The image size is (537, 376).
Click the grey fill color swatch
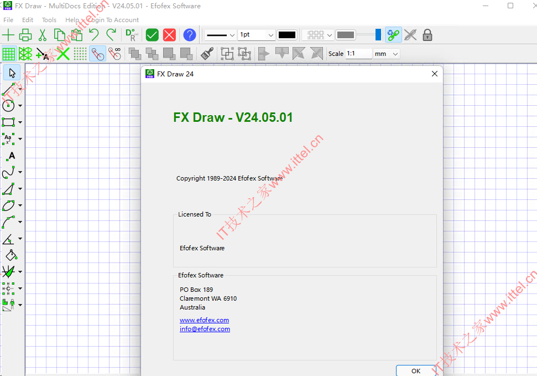click(345, 35)
